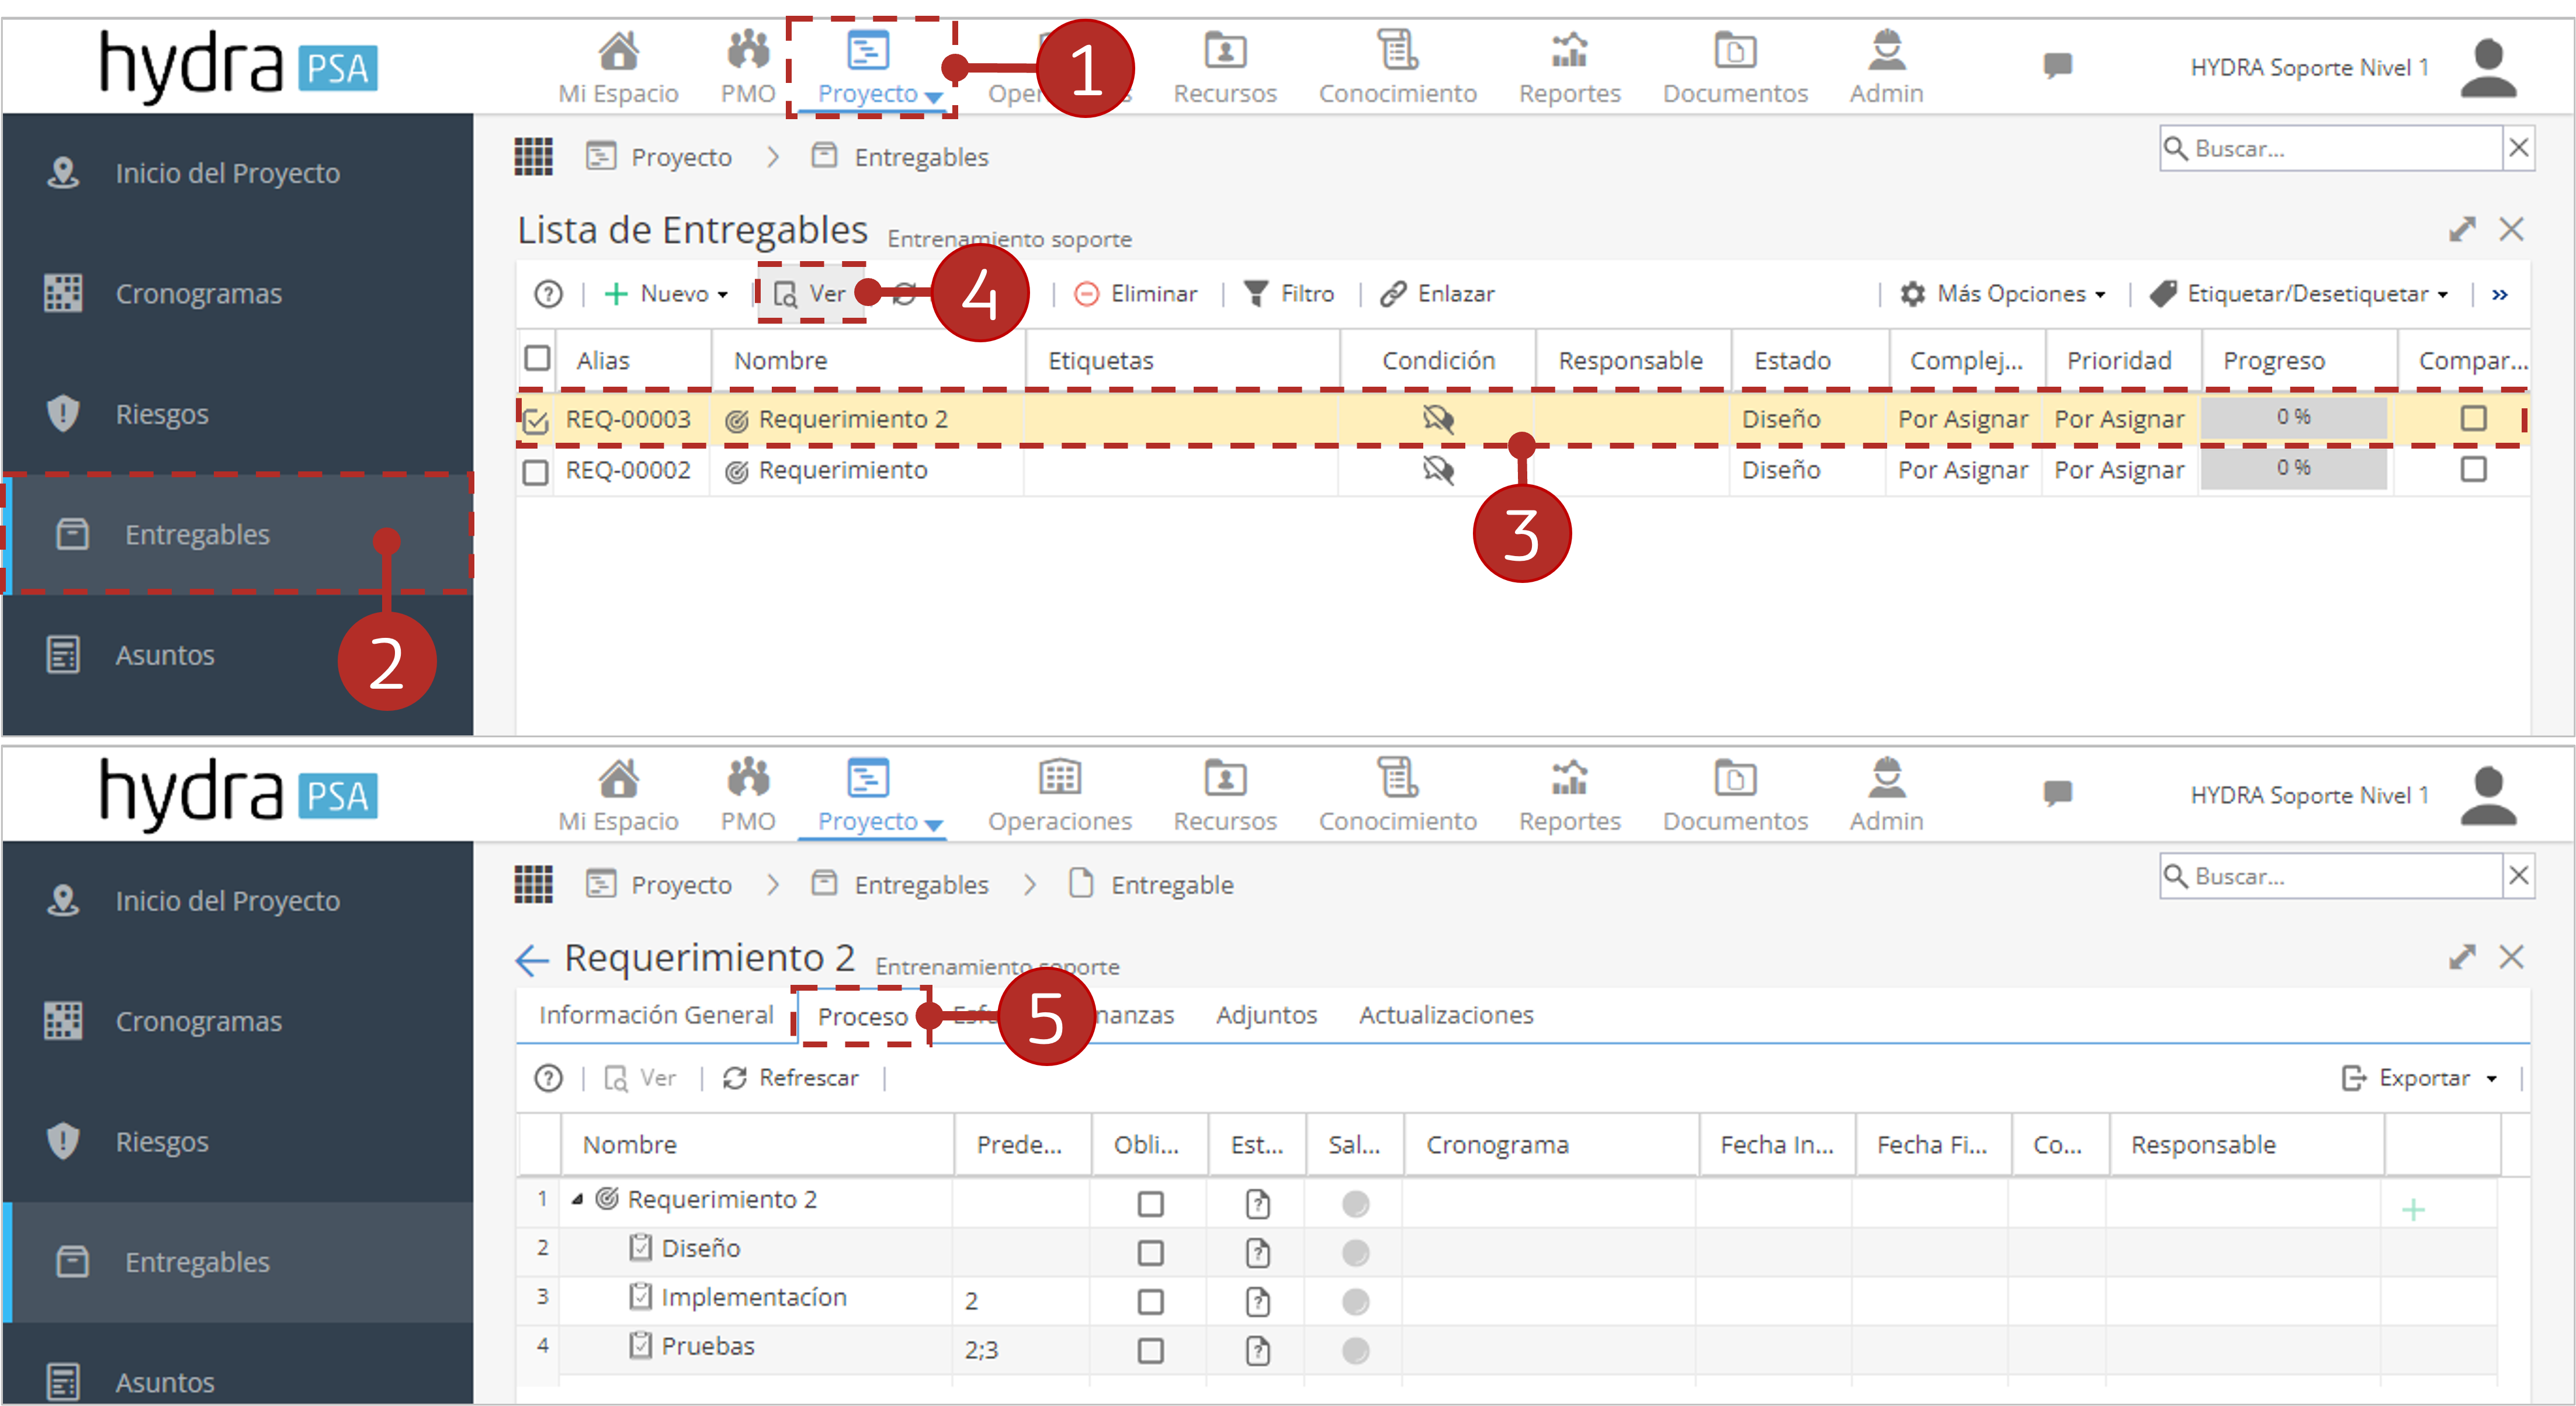
Task: Select the Proceso tab
Action: (862, 1016)
